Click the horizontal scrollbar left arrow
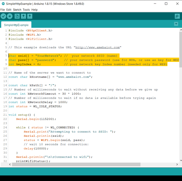 tap(10, 164)
